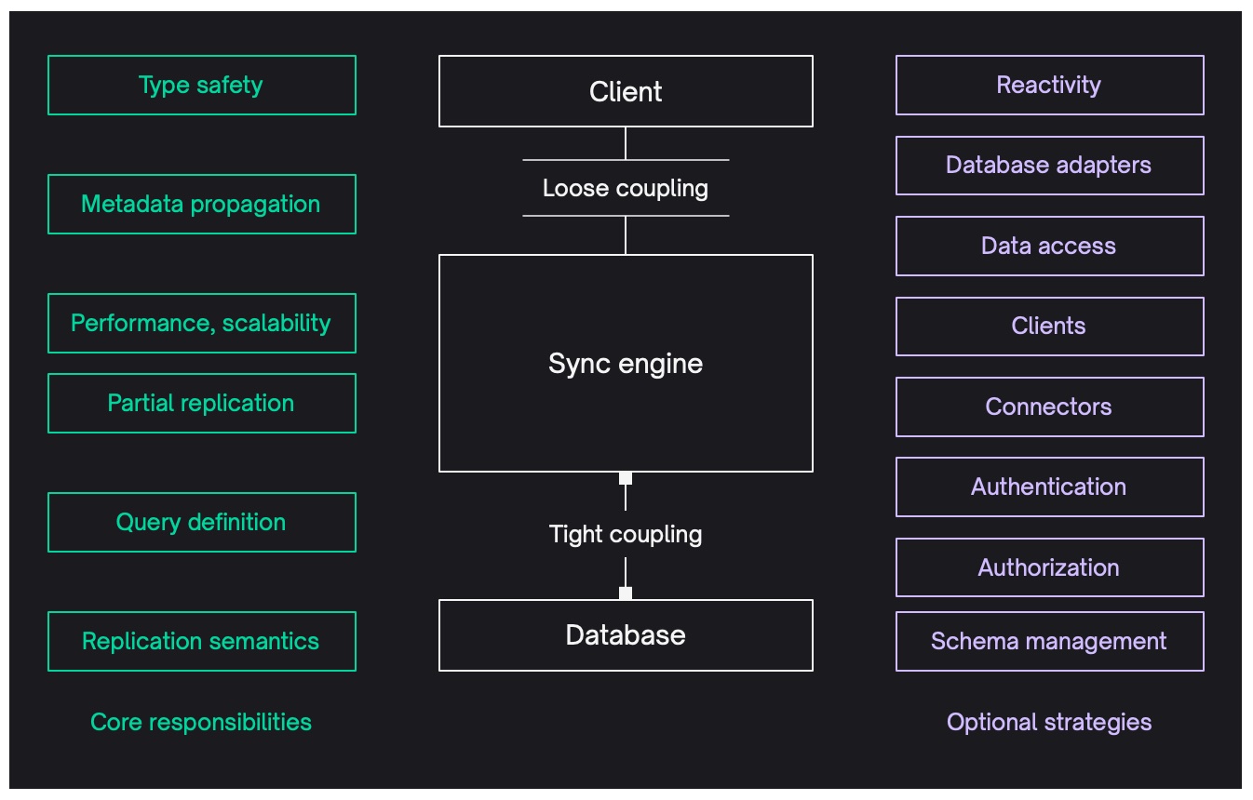Viewport: 1253px width, 800px height.
Task: Select the Authorization box
Action: [x=1049, y=567]
